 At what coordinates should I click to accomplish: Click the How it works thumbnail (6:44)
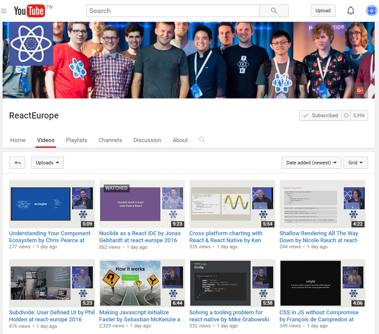tap(142, 283)
